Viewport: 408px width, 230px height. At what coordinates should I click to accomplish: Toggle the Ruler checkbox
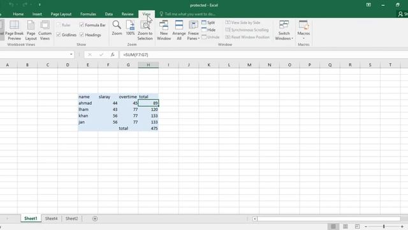click(x=59, y=25)
